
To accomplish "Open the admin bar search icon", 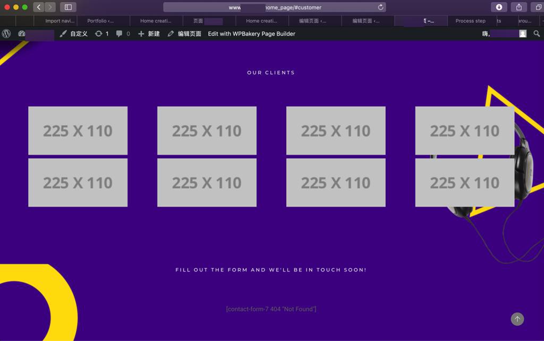I will pyautogui.click(x=537, y=33).
